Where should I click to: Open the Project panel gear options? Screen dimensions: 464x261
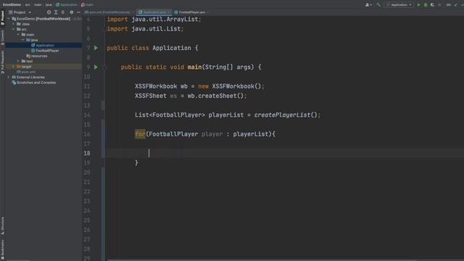click(71, 12)
